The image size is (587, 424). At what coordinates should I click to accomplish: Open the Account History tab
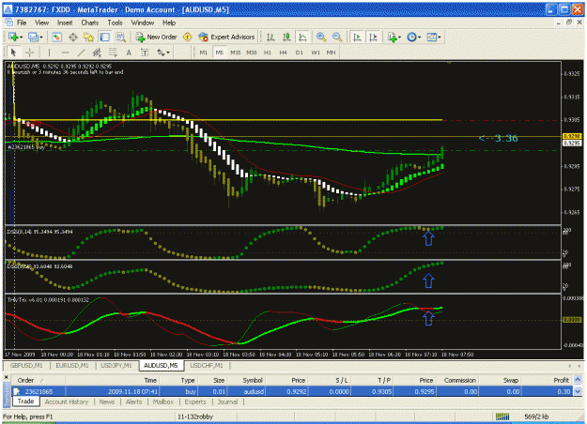pos(67,401)
